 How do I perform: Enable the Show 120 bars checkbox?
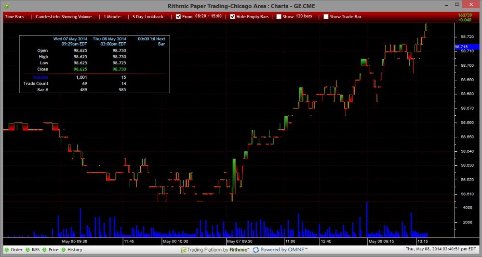click(x=279, y=16)
